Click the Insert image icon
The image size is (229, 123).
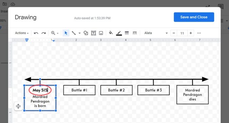click(101, 33)
